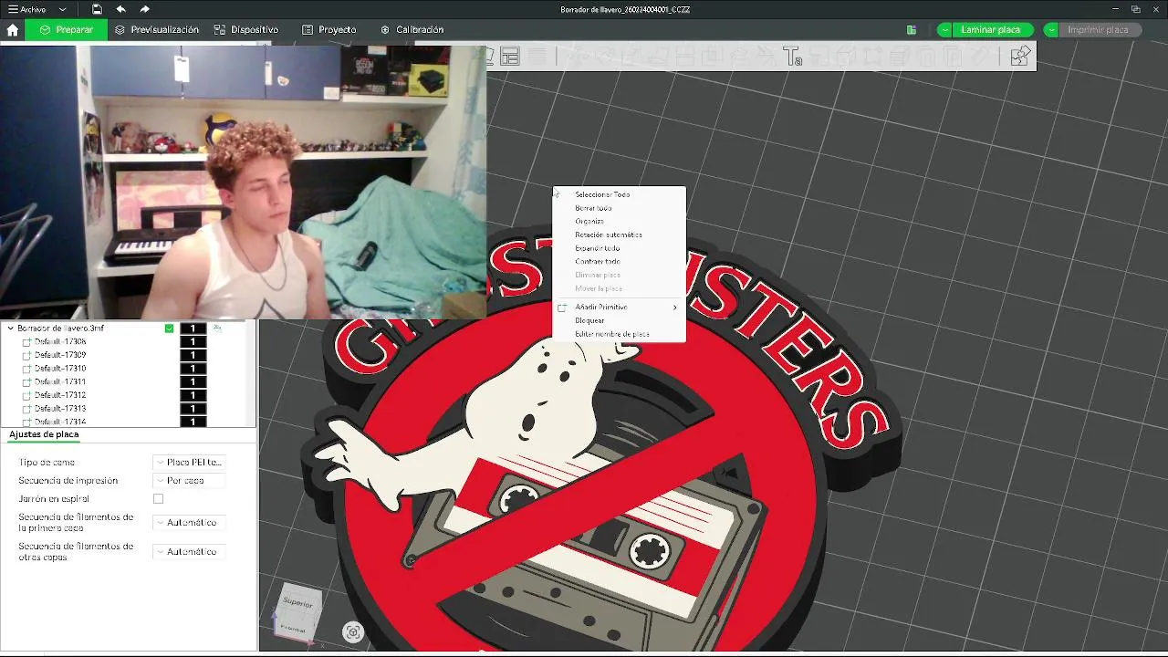The image size is (1168, 657).
Task: Click the grid layout icon in the 3D toolbar
Action: (x=510, y=57)
